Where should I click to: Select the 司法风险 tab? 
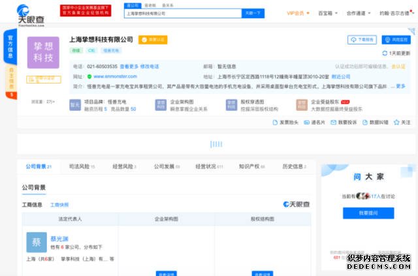coord(82,166)
